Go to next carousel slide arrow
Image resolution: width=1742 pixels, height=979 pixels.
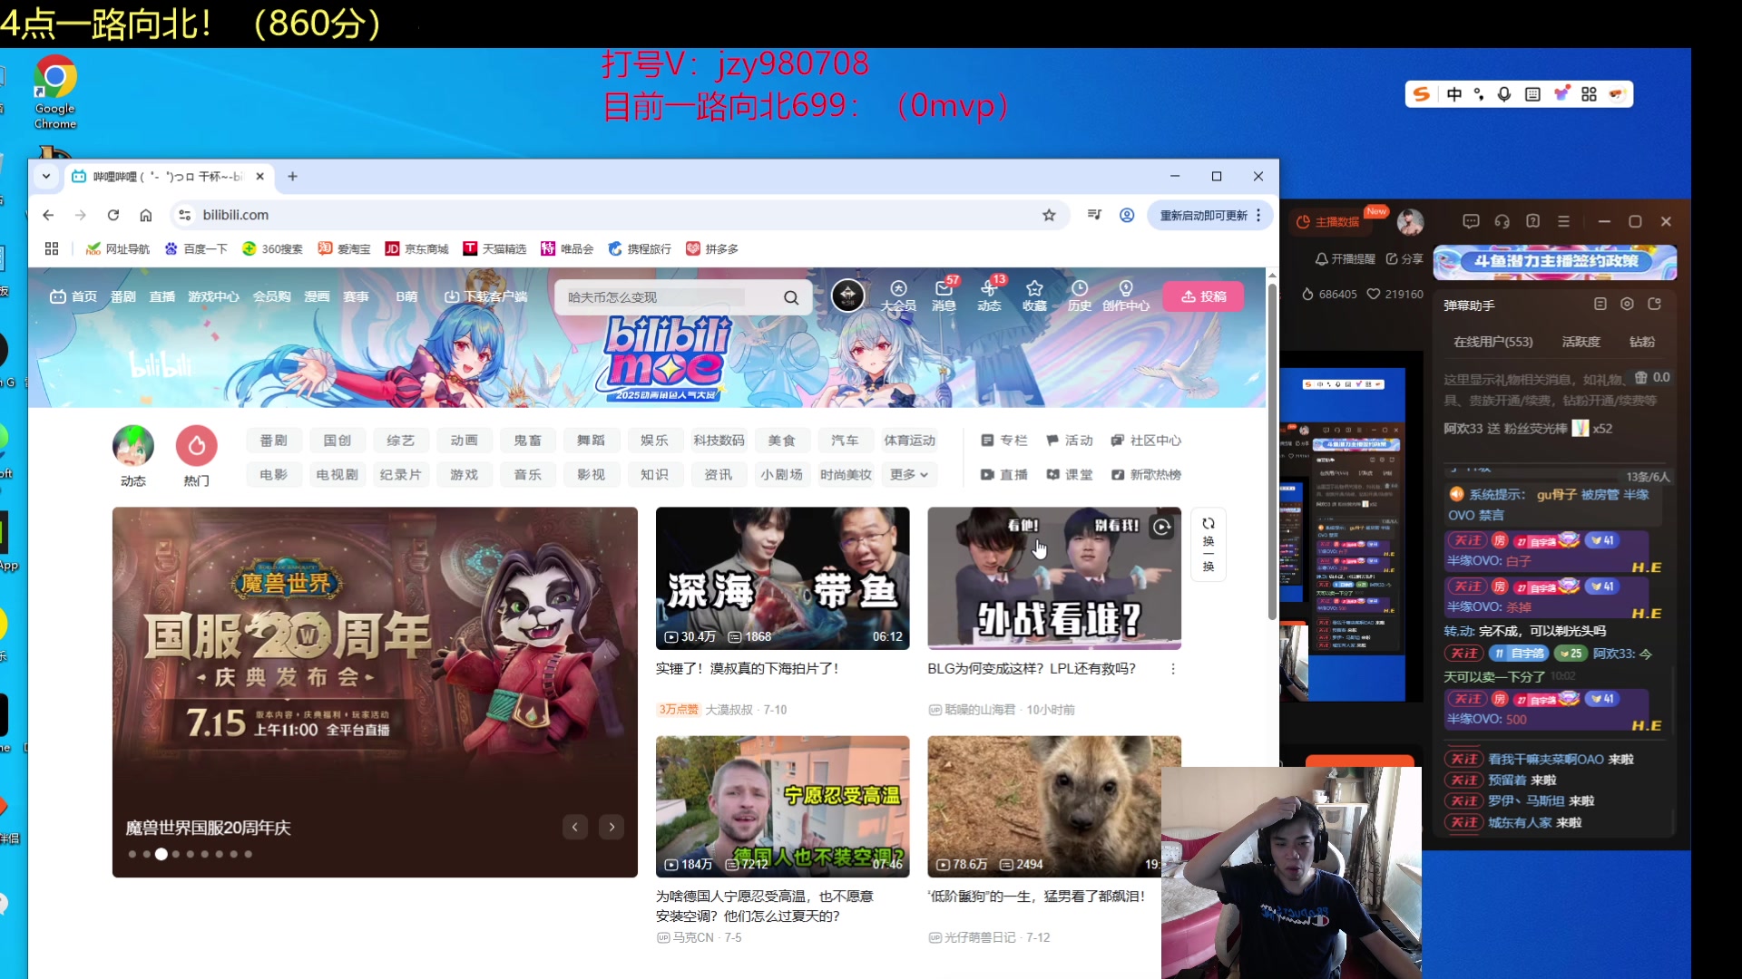click(612, 827)
